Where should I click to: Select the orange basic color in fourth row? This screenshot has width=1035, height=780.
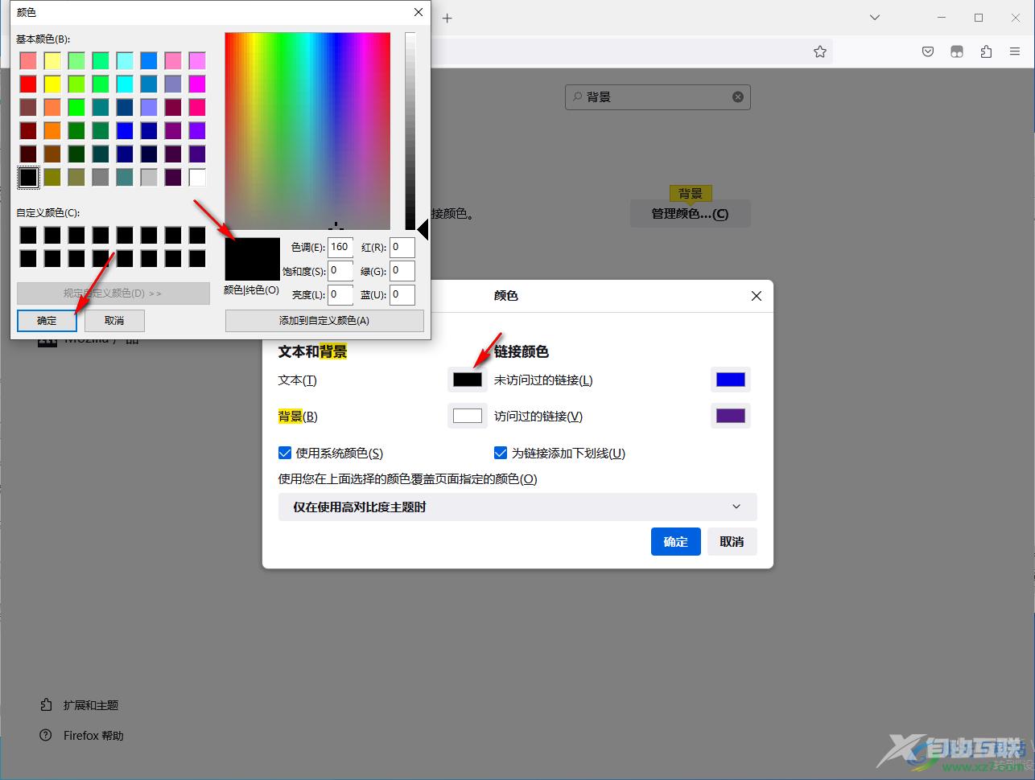pyautogui.click(x=52, y=130)
